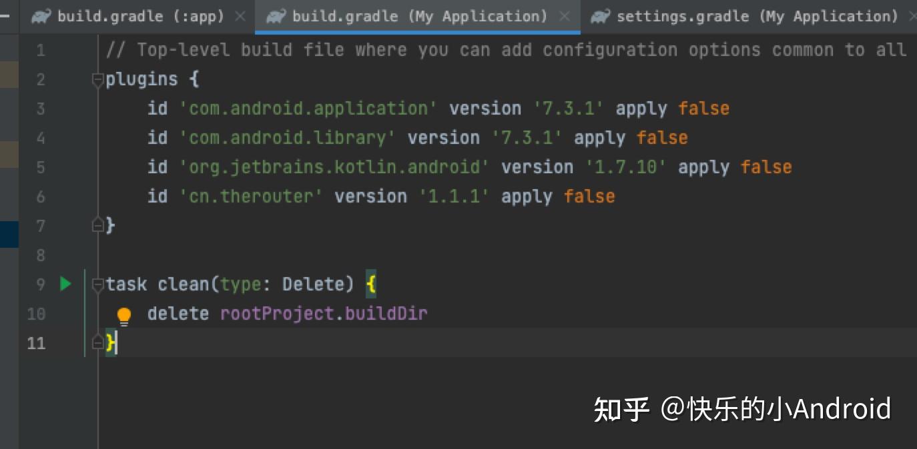Click Gradle icon on build.gradle (My Application) tab
Viewport: 917px width, 449px height.
pos(276,16)
